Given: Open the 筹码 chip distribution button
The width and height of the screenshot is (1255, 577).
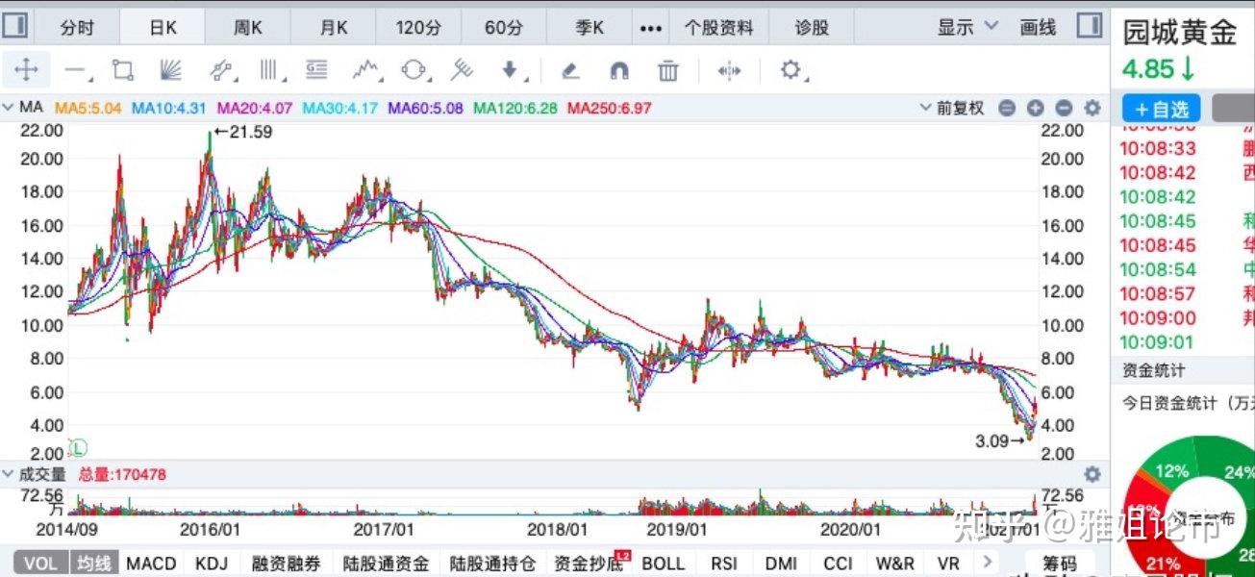Looking at the screenshot, I should tap(1059, 563).
